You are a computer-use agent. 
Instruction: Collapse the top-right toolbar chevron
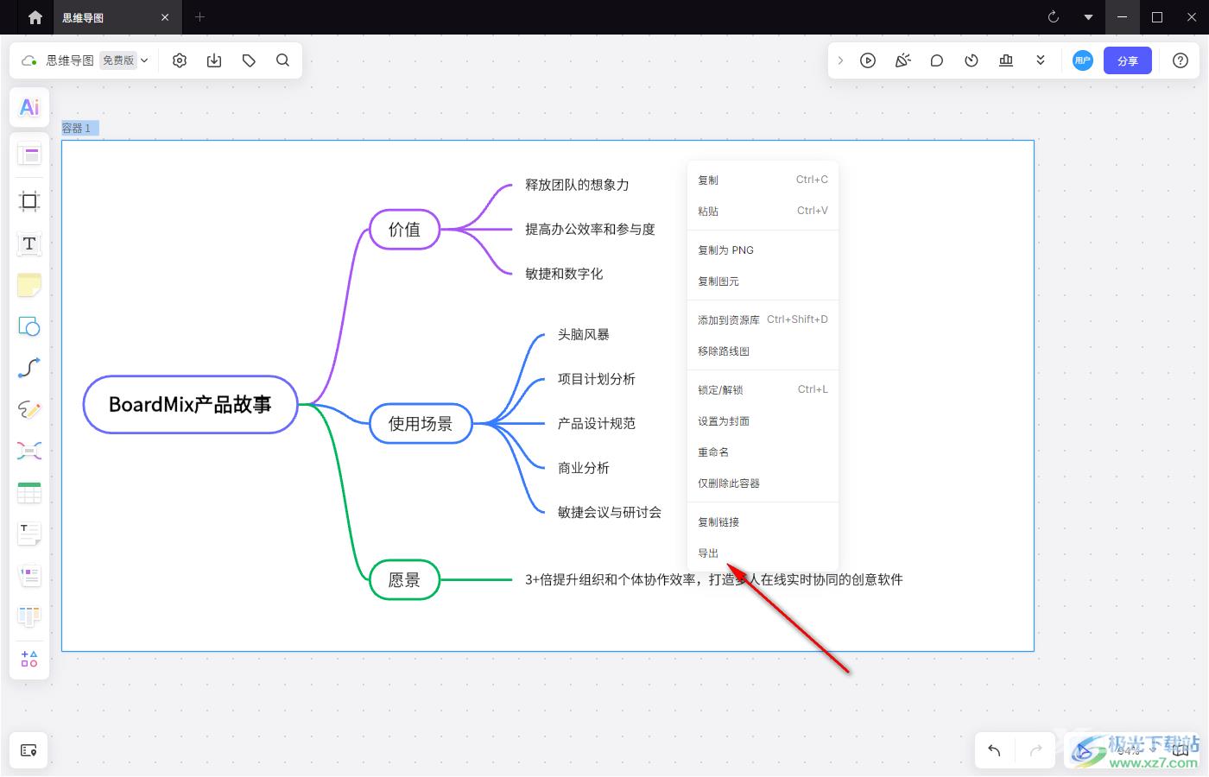point(840,60)
